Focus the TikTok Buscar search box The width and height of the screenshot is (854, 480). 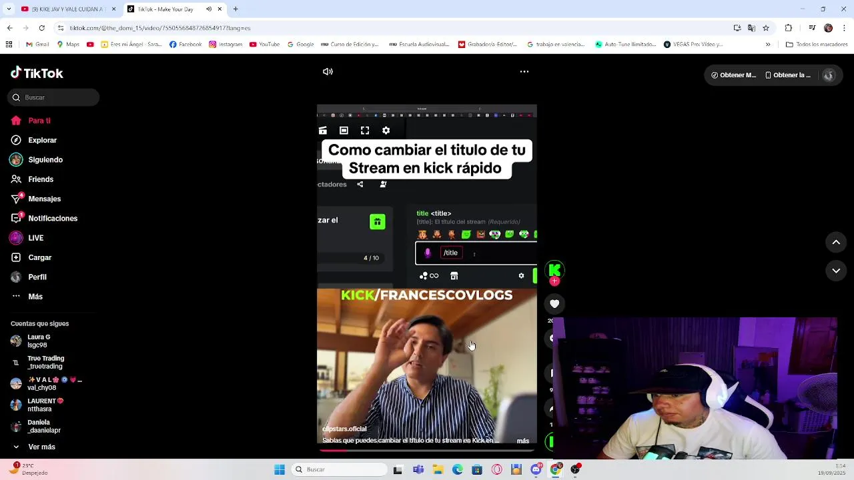pyautogui.click(x=53, y=97)
